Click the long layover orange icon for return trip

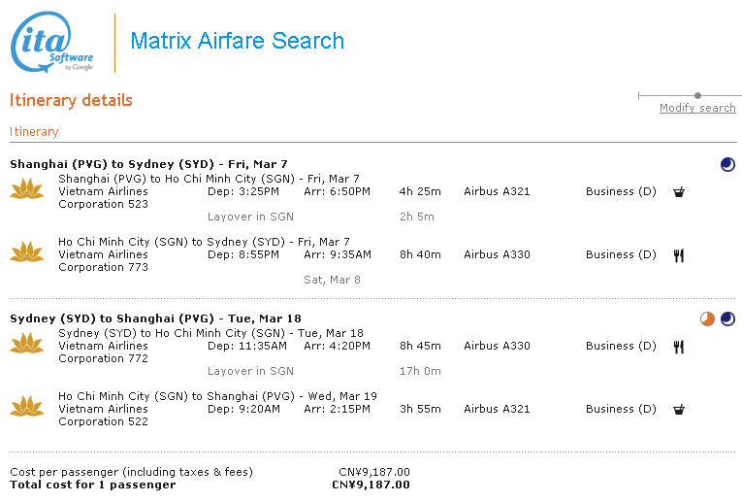coord(707,318)
